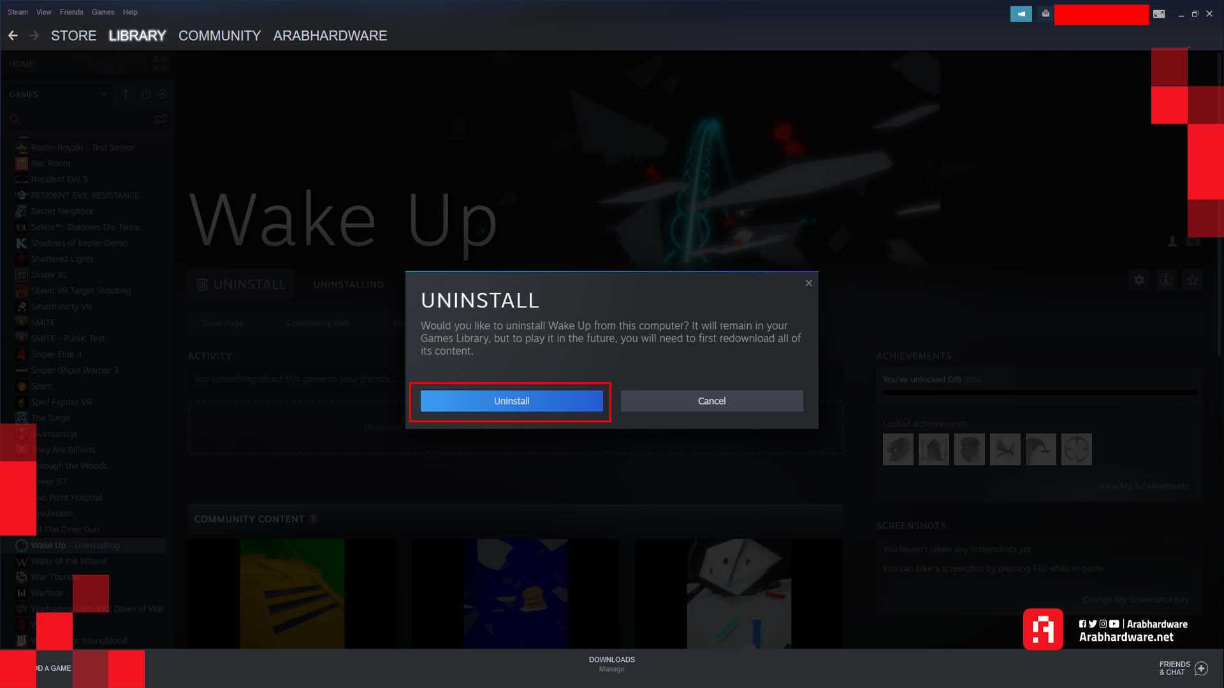1224x688 pixels.
Task: Click the ready-to-play filter icon
Action: (x=163, y=94)
